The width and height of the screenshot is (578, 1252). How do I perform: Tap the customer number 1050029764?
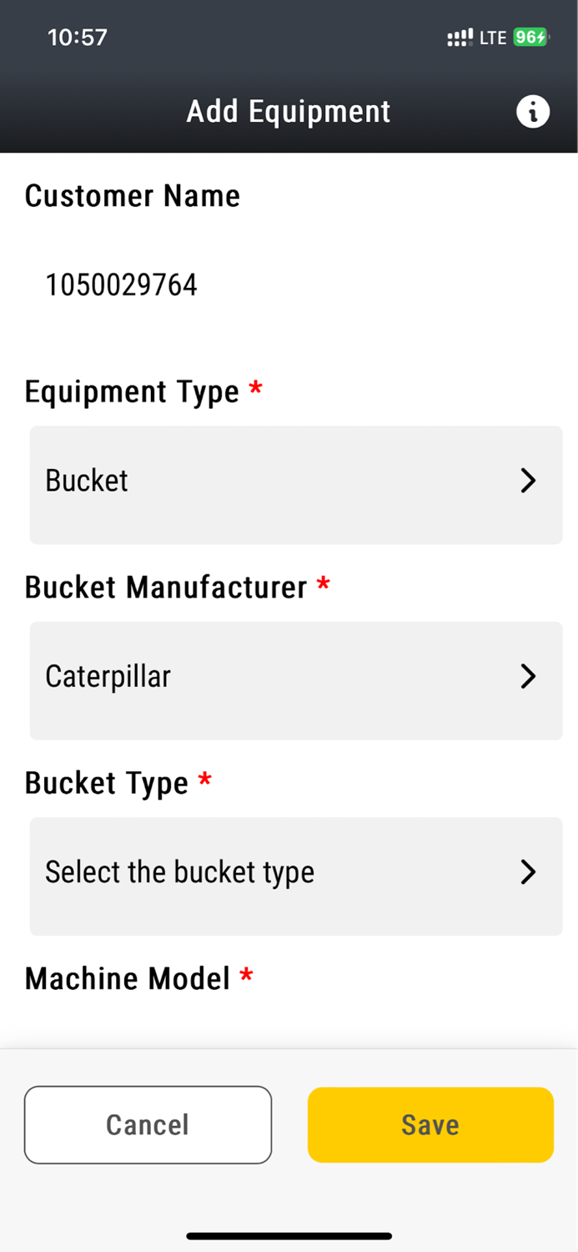click(x=122, y=285)
